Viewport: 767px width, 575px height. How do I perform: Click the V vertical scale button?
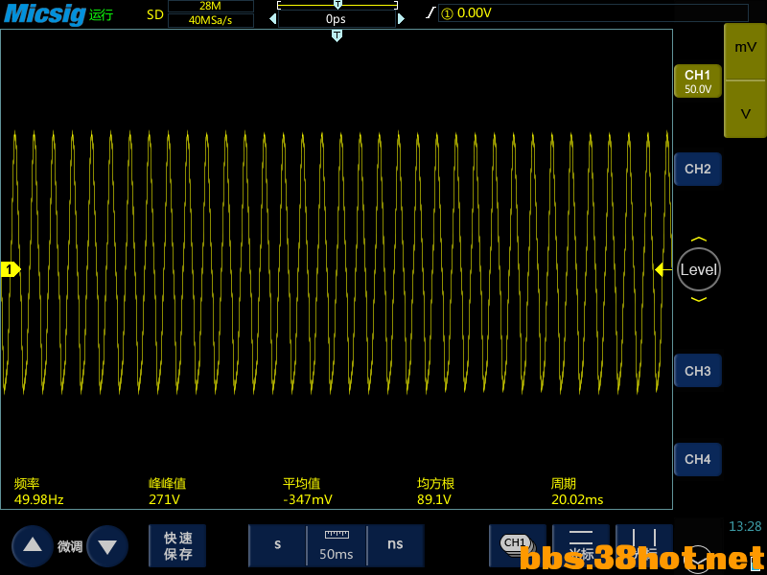[x=745, y=109]
